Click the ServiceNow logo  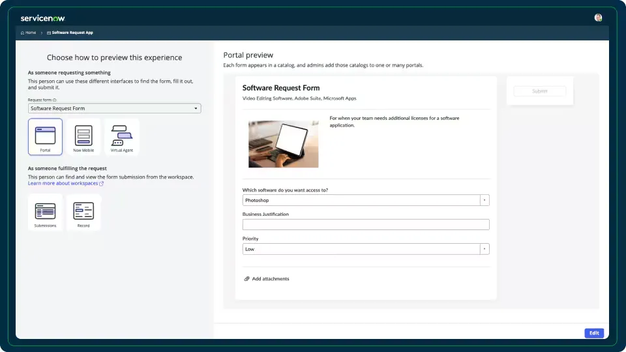43,18
